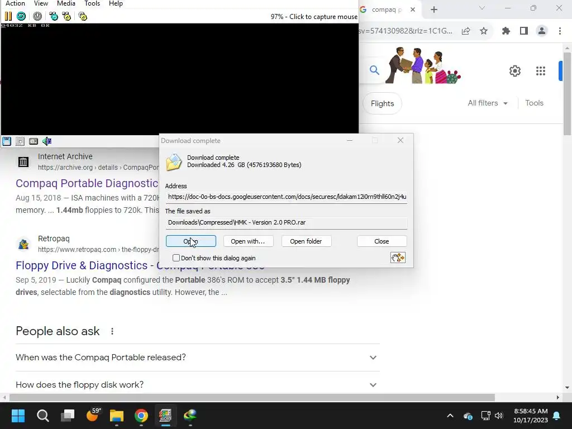Click the envelope icon in download dialog
Screen dimensions: 572x429
point(174,163)
